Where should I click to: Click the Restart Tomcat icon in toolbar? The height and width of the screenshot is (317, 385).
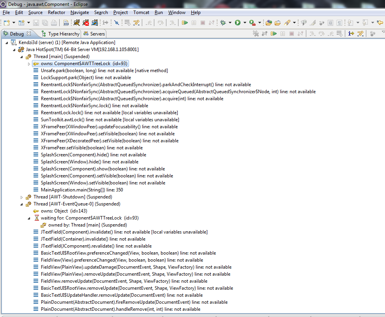coord(95,23)
